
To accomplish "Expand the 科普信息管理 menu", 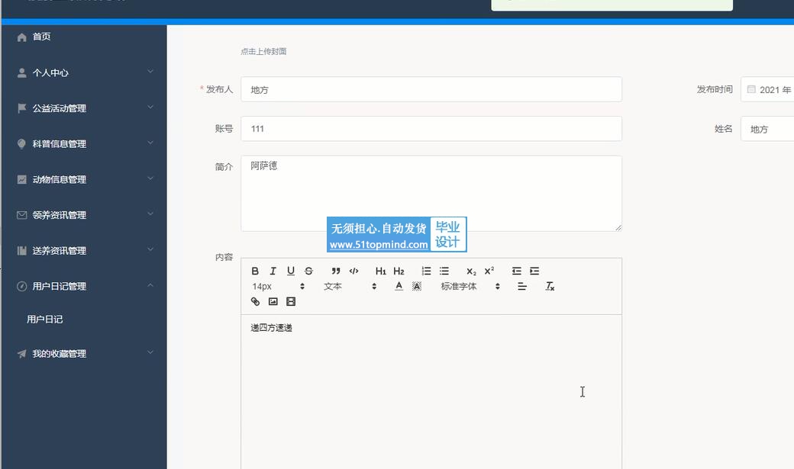I will click(84, 143).
